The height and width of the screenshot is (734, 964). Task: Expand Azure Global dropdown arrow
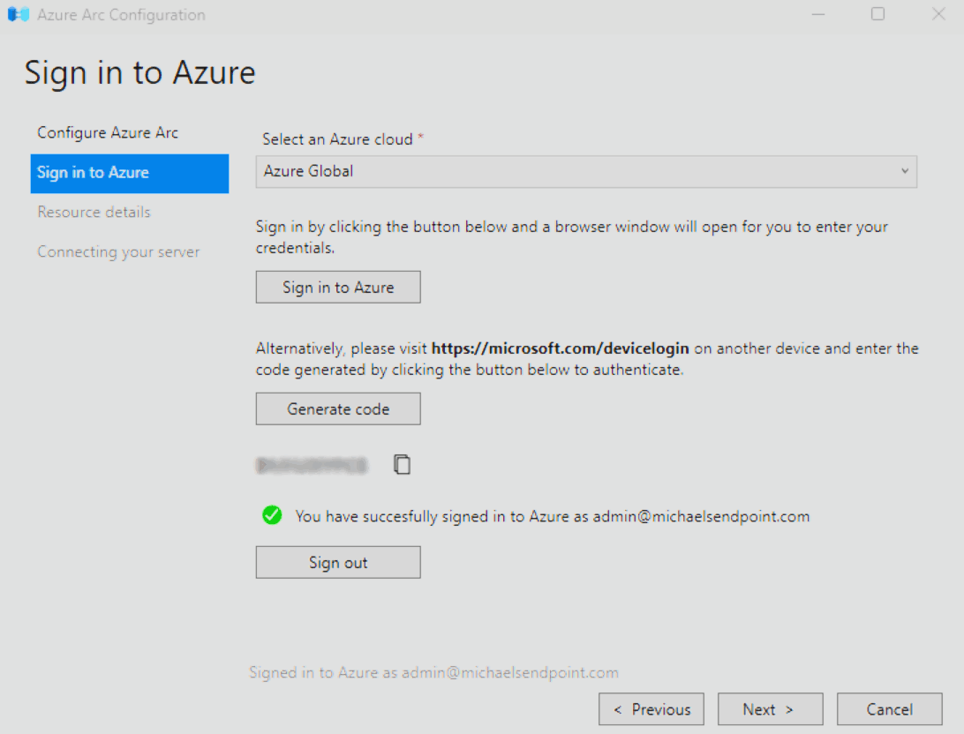tap(904, 171)
